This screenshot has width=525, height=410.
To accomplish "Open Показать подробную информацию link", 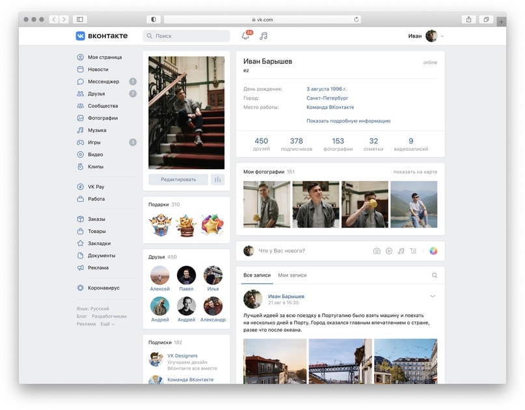I will click(x=348, y=120).
